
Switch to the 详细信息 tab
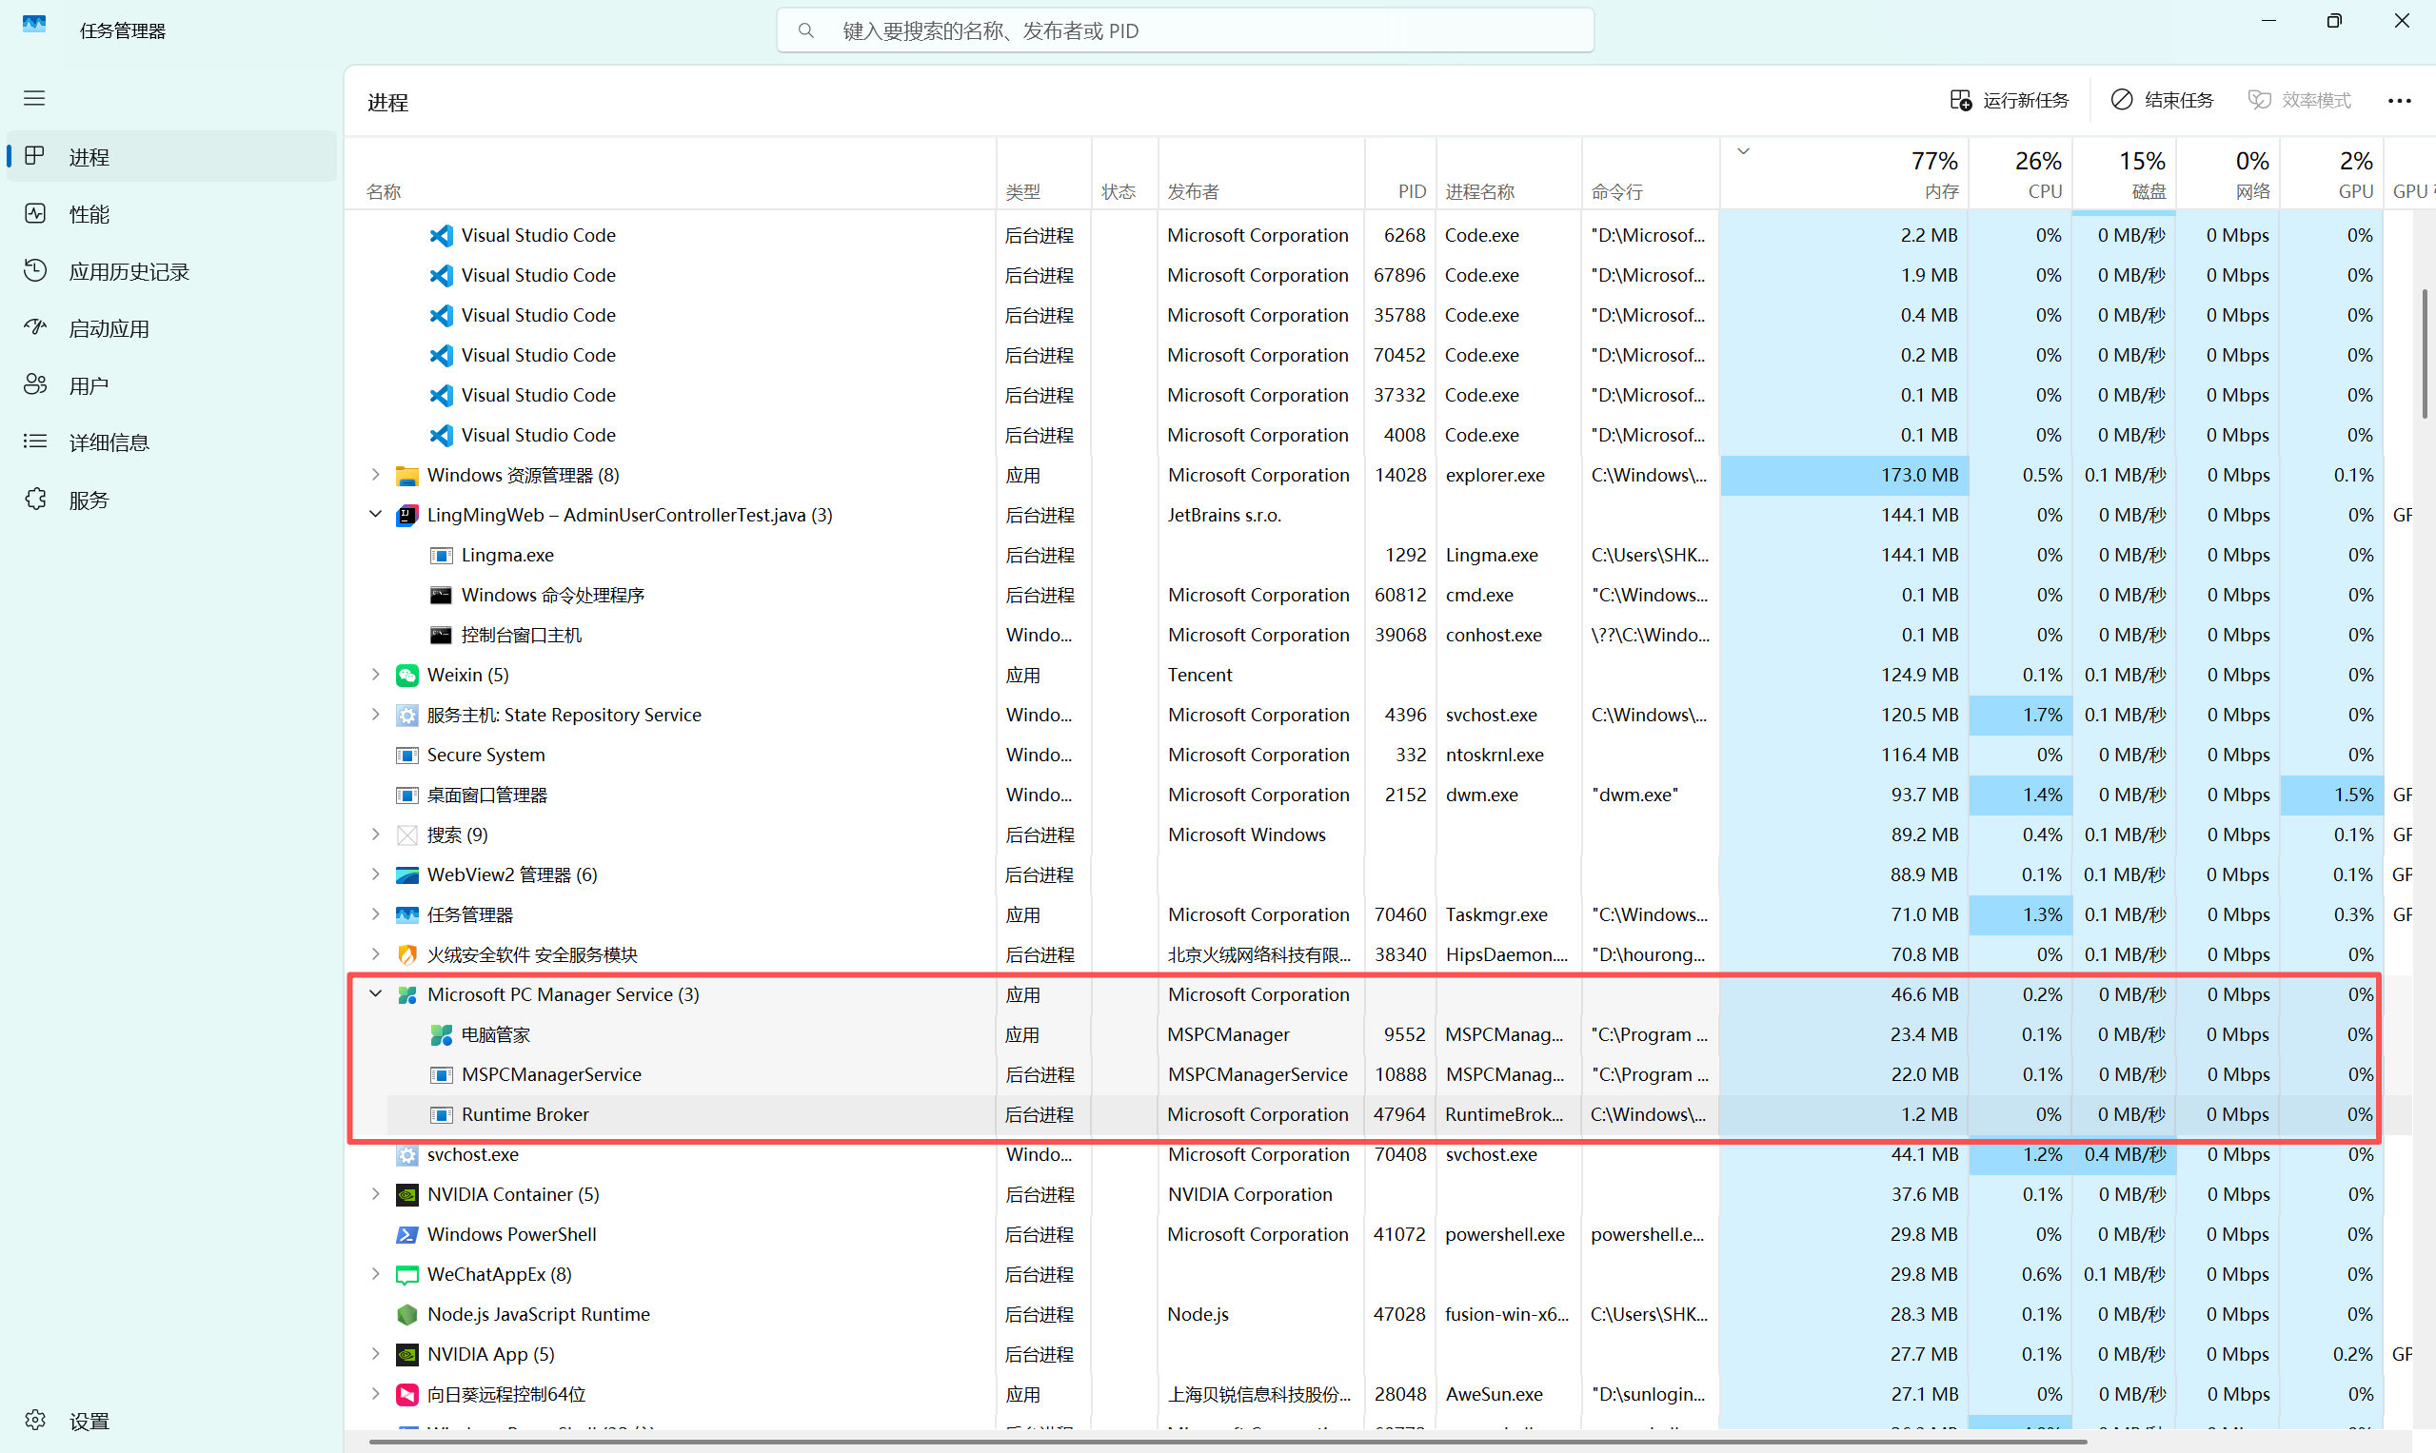pos(171,442)
